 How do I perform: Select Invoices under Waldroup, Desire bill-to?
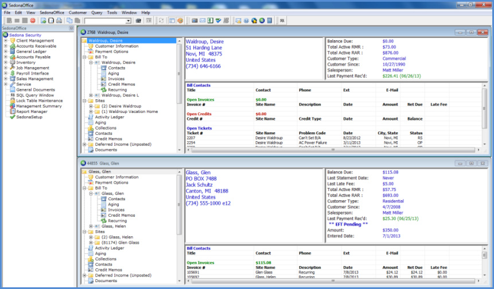[116, 79]
